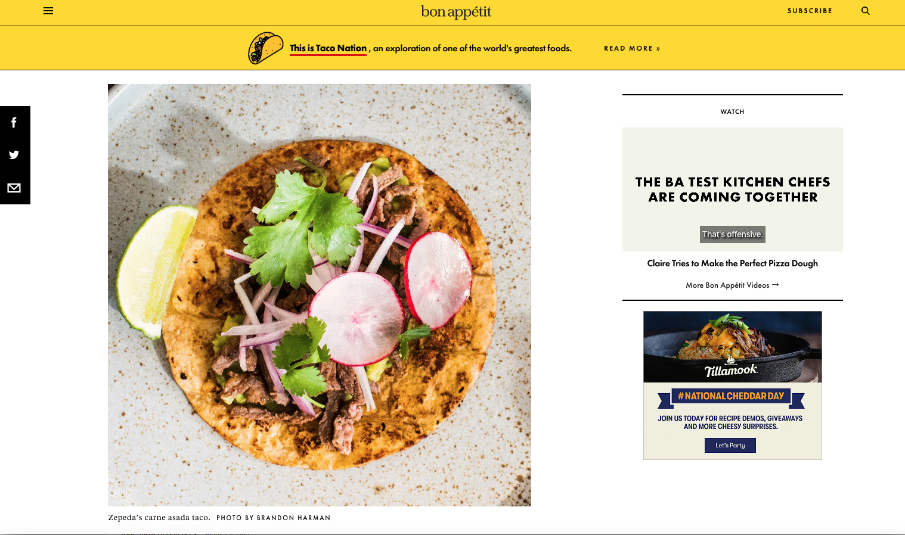The width and height of the screenshot is (905, 535).
Task: Share on Facebook icon
Action: tap(14, 123)
